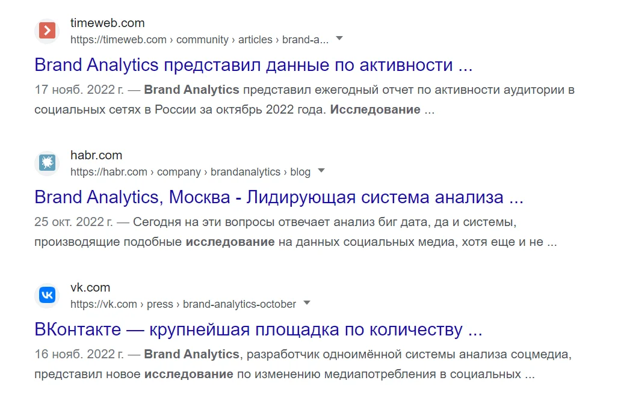Click the VK logo favicon
Viewport: 618px width, 410px height.
pyautogui.click(x=47, y=295)
